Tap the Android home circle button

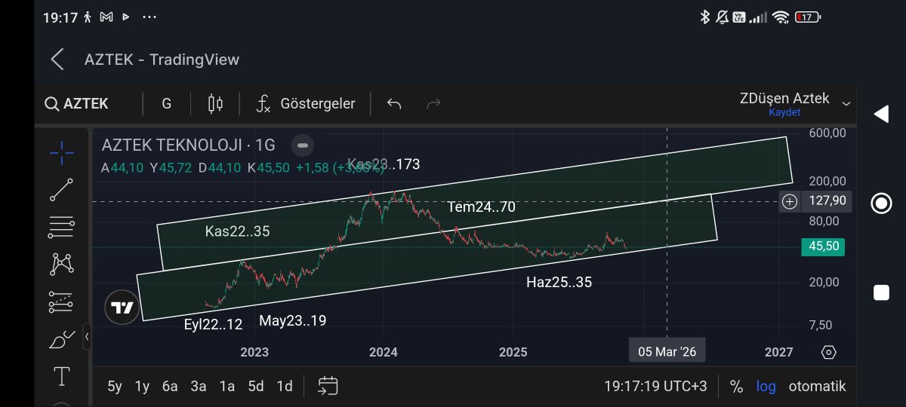[x=881, y=203]
